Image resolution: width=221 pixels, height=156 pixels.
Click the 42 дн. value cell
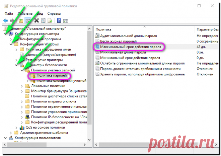(201, 47)
